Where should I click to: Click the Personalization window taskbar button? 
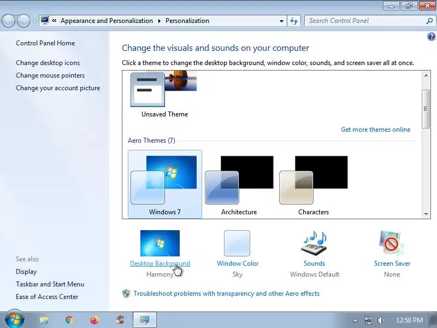(145, 320)
